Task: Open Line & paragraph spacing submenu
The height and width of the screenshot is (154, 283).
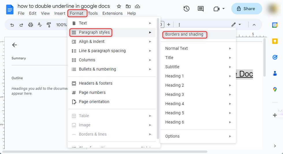Action: [112, 51]
